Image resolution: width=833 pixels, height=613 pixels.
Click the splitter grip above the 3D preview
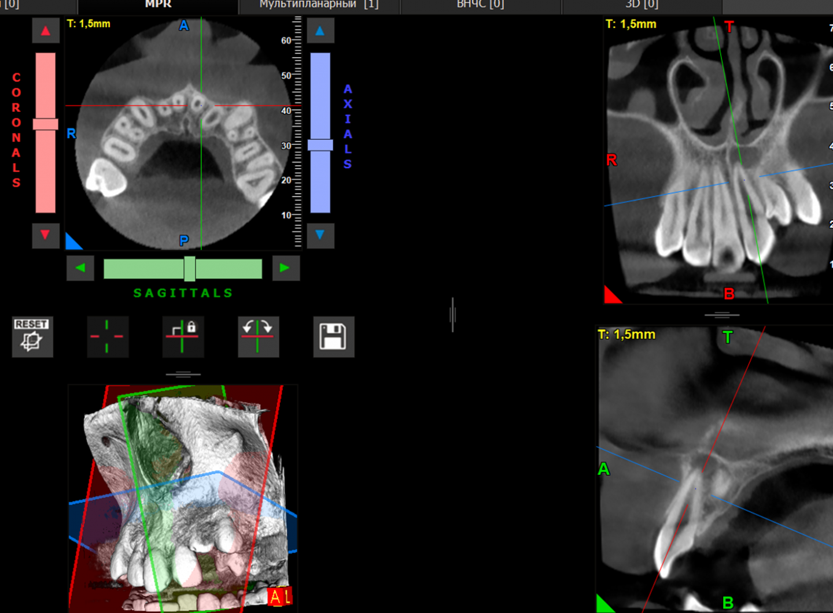coord(183,374)
